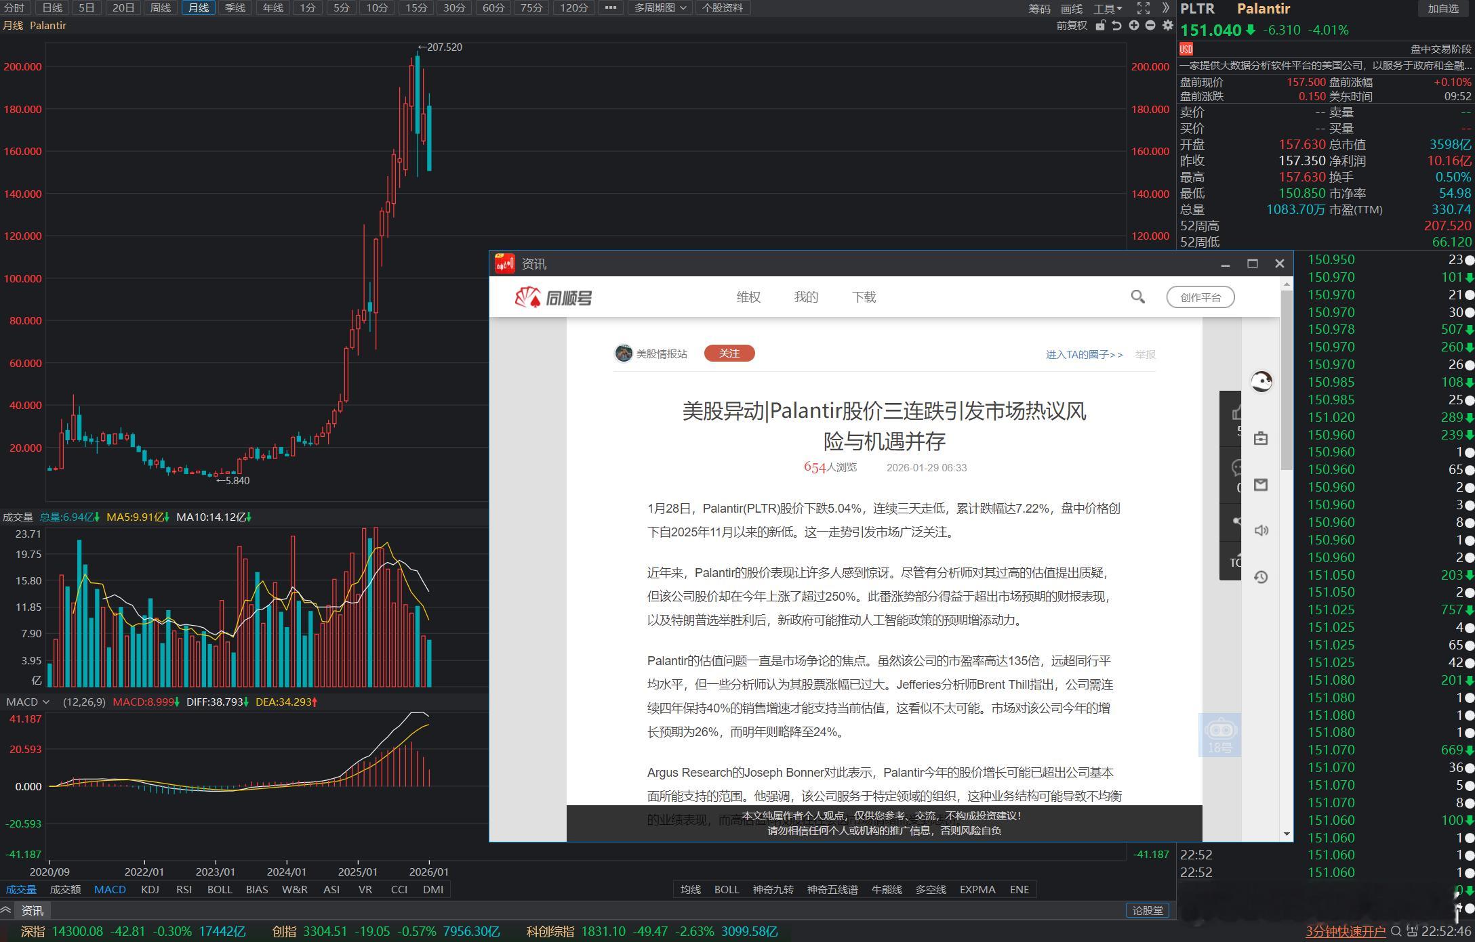This screenshot has width=1475, height=942.
Task: Click the undo arrow on chart toolbar
Action: [1116, 25]
